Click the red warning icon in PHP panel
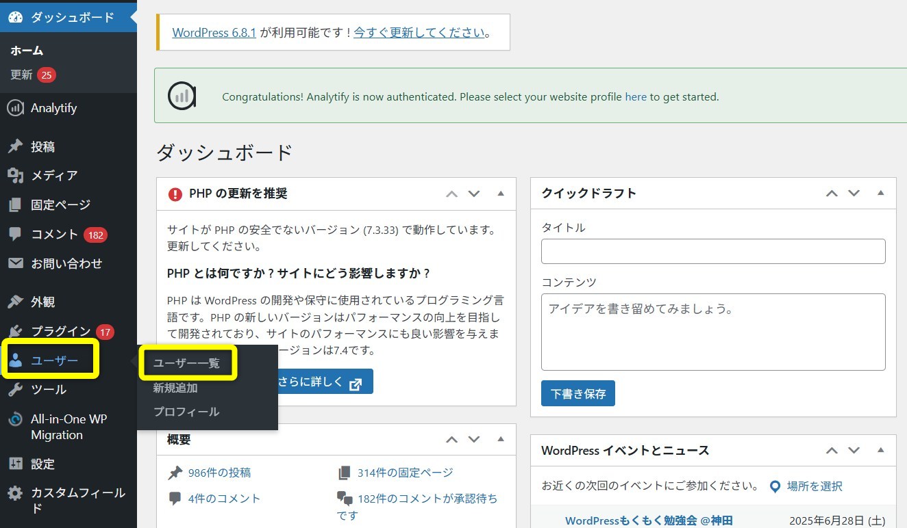Viewport: 907px width, 528px height. pos(175,194)
